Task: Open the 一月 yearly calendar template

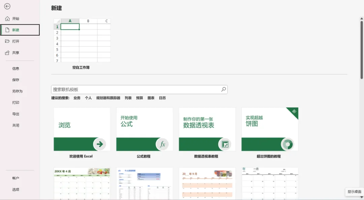Action: click(x=270, y=184)
